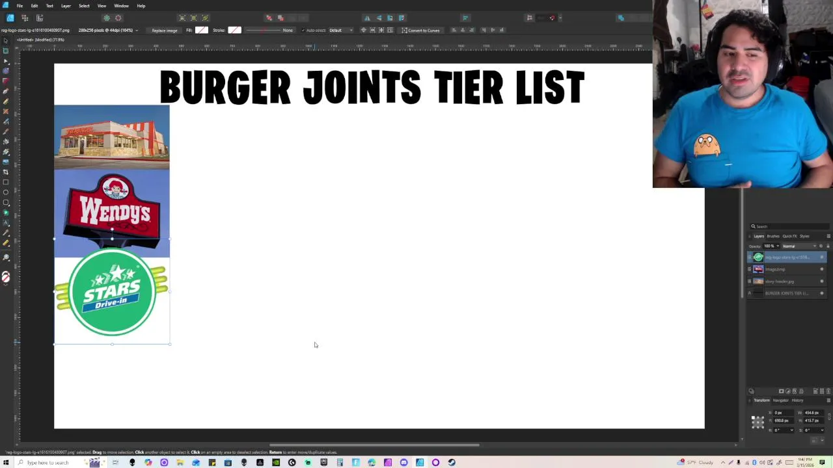This screenshot has width=833, height=468.
Task: Click the adjustment layer circle icon
Action: pyautogui.click(x=787, y=391)
